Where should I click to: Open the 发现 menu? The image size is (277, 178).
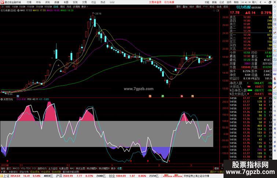pos(75,2)
